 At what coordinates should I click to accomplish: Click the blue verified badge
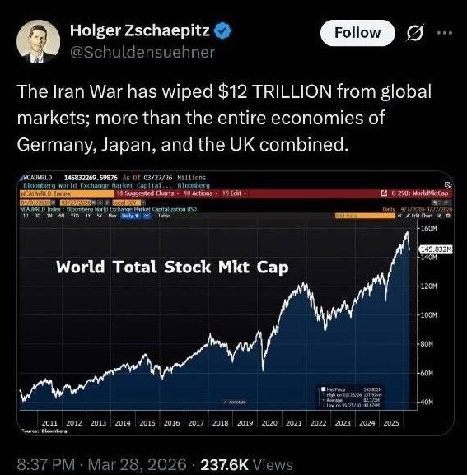pyautogui.click(x=222, y=30)
